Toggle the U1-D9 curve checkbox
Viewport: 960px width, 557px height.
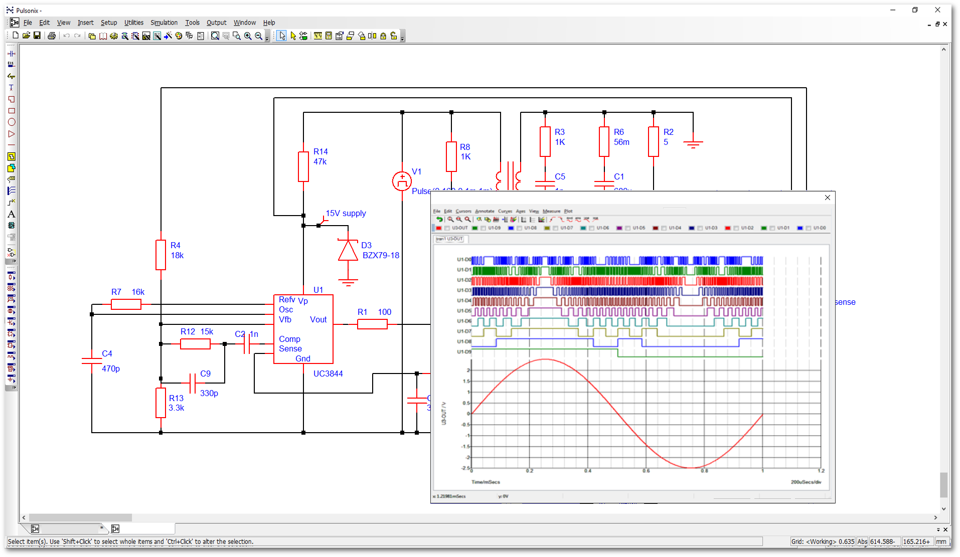[483, 228]
